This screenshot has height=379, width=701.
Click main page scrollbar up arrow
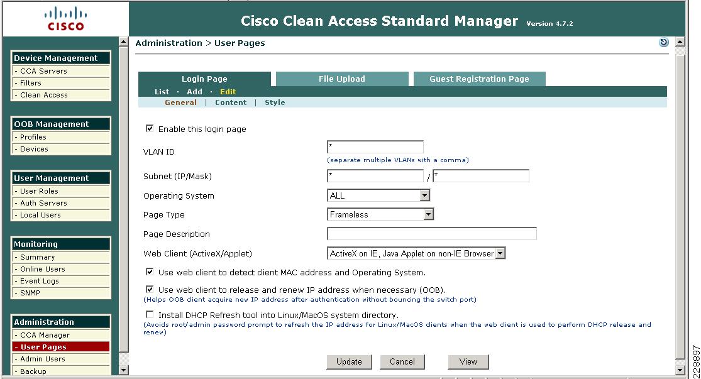point(680,42)
